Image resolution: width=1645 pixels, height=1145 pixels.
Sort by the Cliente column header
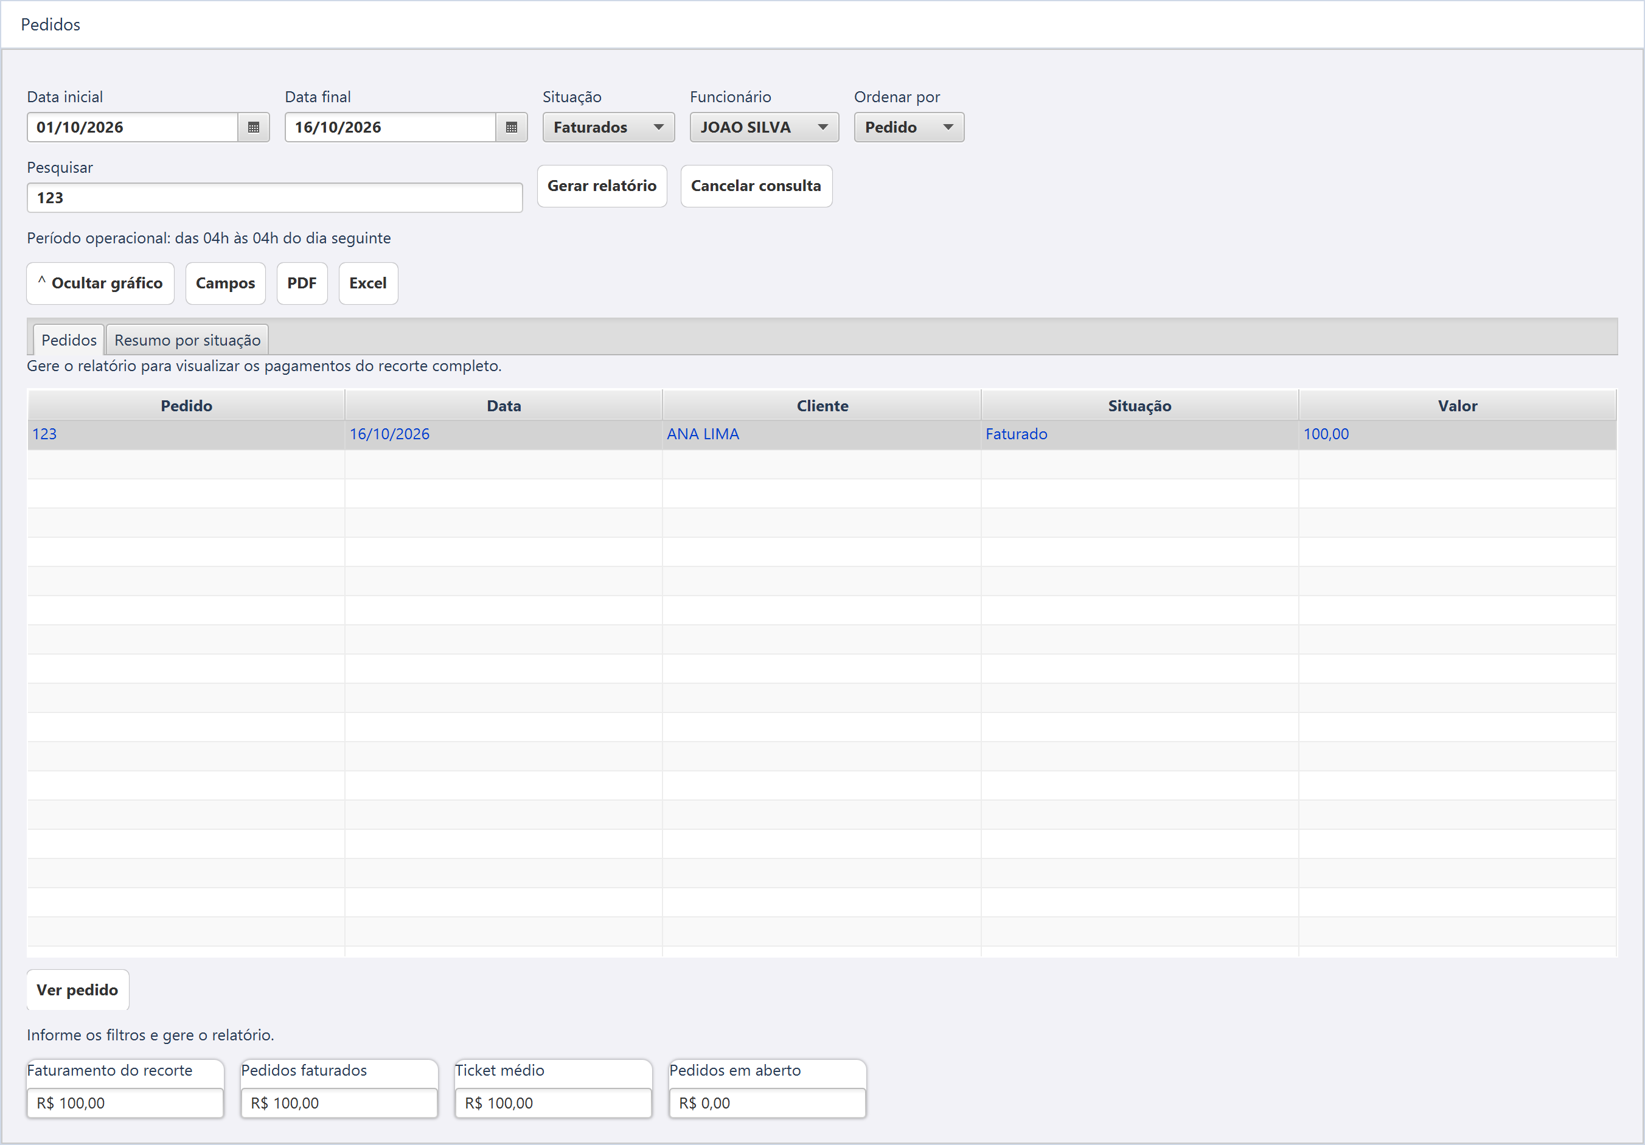(822, 406)
